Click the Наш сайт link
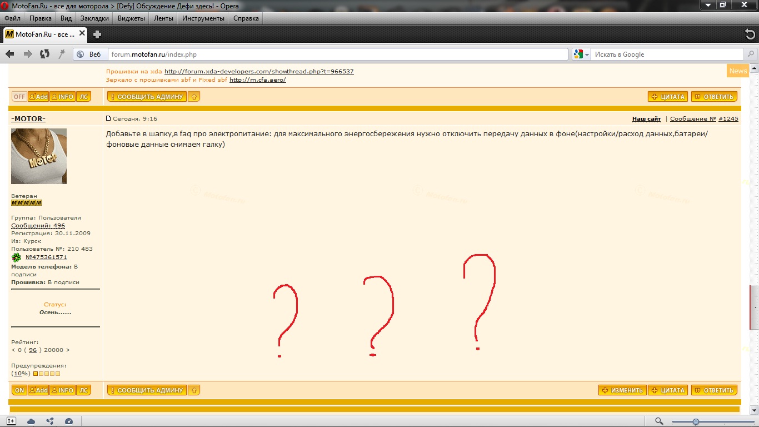Image resolution: width=759 pixels, height=427 pixels. pyautogui.click(x=646, y=118)
